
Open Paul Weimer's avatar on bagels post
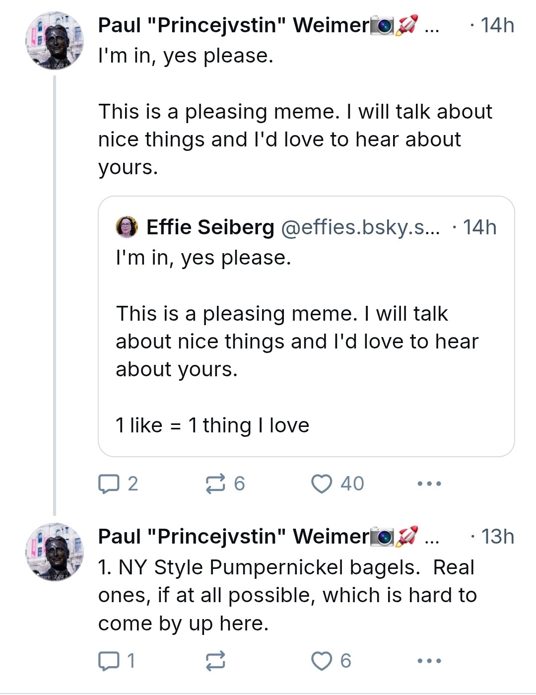pos(55,552)
